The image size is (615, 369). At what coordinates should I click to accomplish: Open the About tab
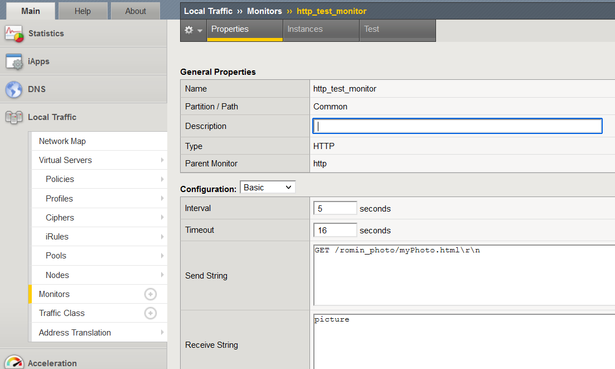(x=135, y=11)
